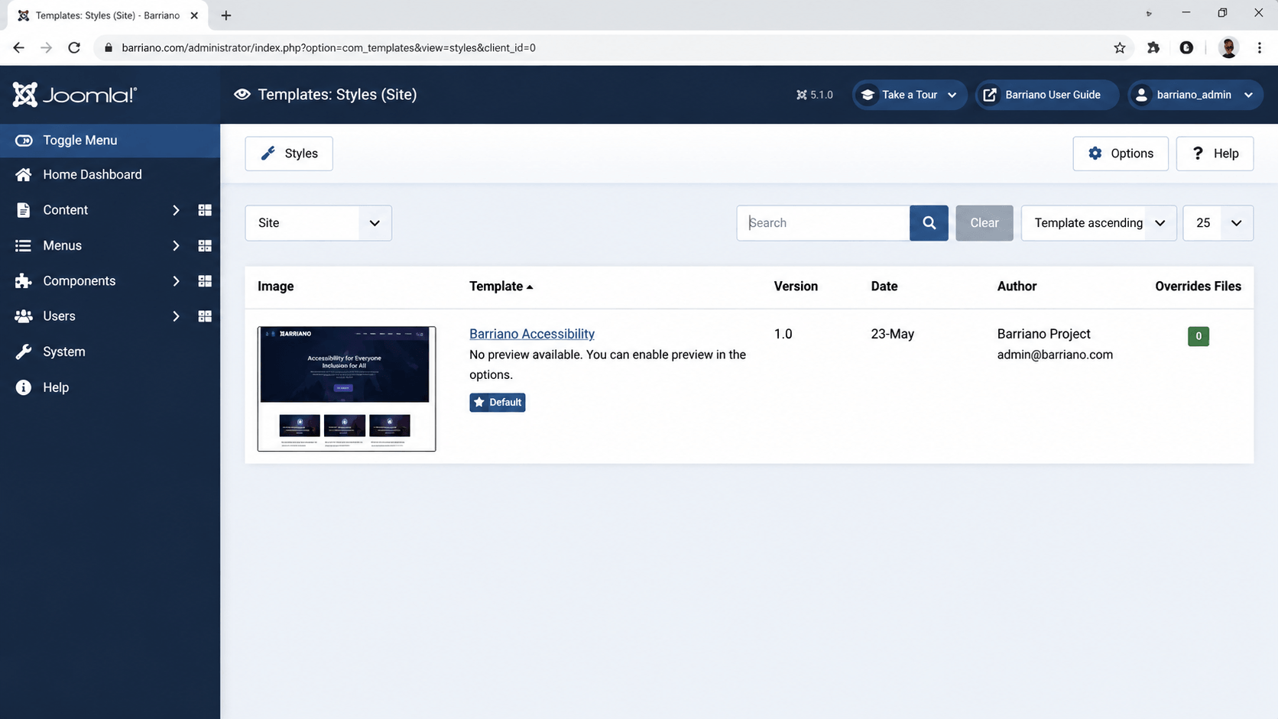The image size is (1278, 719).
Task: Bookmark this page with the star icon
Action: tap(1120, 47)
